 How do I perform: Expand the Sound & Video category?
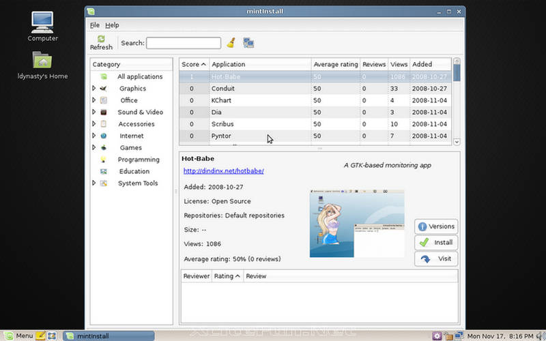(x=94, y=112)
